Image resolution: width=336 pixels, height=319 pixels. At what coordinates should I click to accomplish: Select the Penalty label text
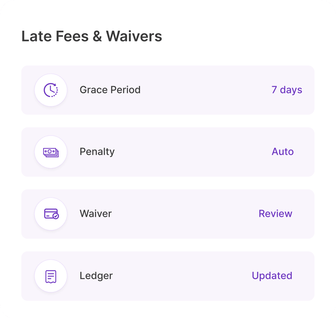click(x=97, y=152)
